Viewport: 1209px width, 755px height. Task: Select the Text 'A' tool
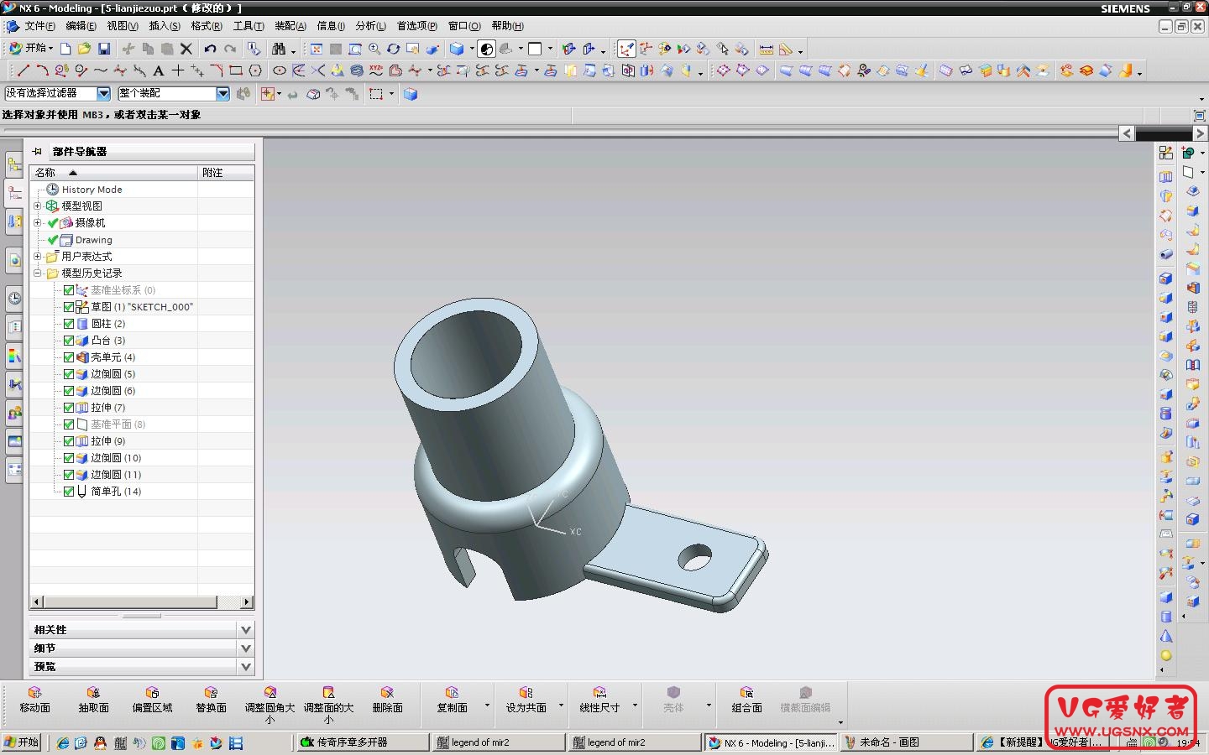(158, 70)
